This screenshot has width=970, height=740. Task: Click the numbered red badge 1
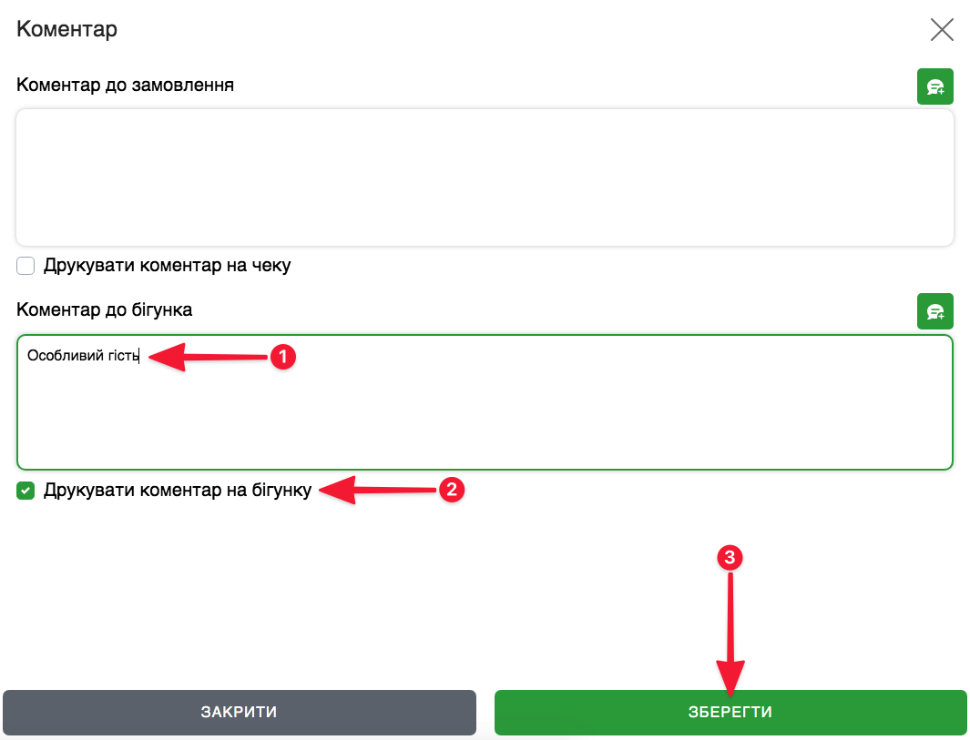(x=282, y=358)
